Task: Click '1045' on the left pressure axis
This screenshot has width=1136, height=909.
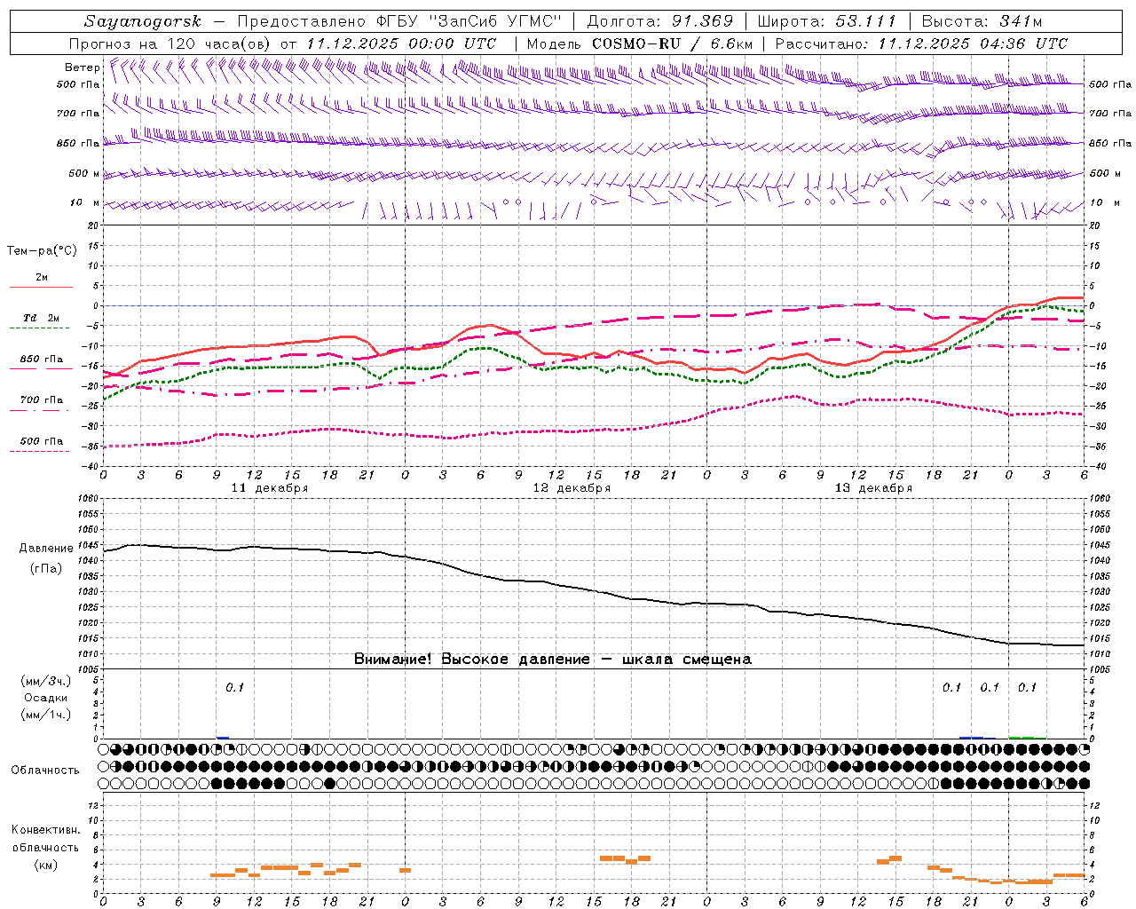Action: click(89, 545)
